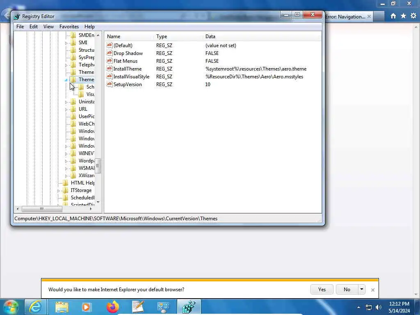The height and width of the screenshot is (315, 420).
Task: Open Internet Explorer Home button
Action: pos(393,16)
